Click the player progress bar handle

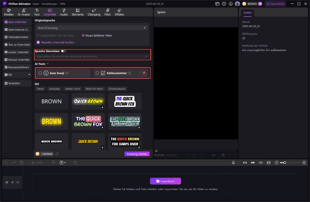[156, 151]
